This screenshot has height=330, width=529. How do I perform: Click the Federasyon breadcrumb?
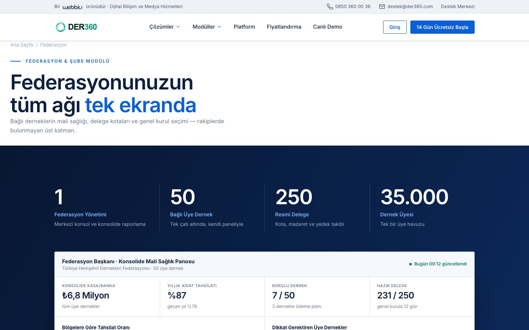53,45
